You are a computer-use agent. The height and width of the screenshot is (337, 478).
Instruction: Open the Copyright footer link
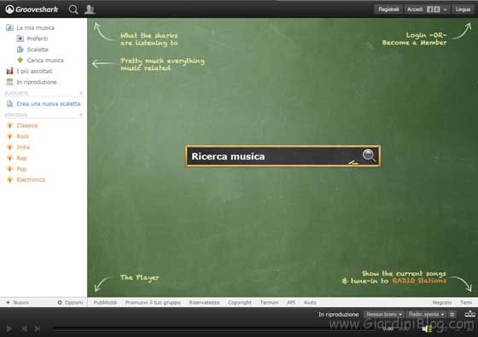click(240, 303)
